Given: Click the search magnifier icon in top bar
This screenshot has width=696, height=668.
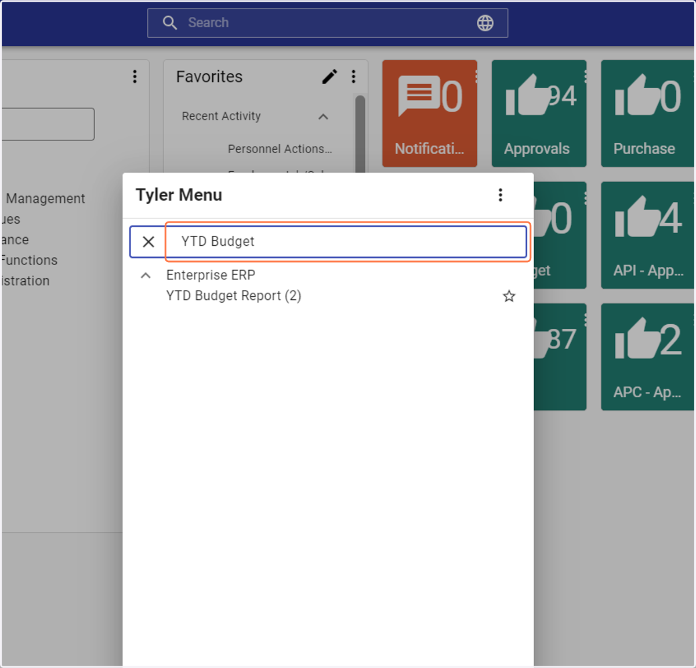Looking at the screenshot, I should [169, 23].
